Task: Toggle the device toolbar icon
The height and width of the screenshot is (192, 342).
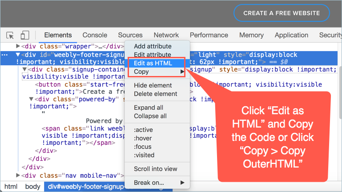Action: point(25,35)
